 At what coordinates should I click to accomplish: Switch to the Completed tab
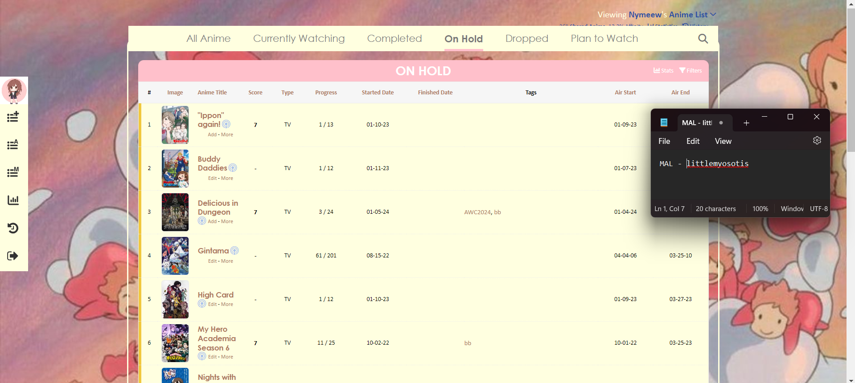(x=394, y=39)
